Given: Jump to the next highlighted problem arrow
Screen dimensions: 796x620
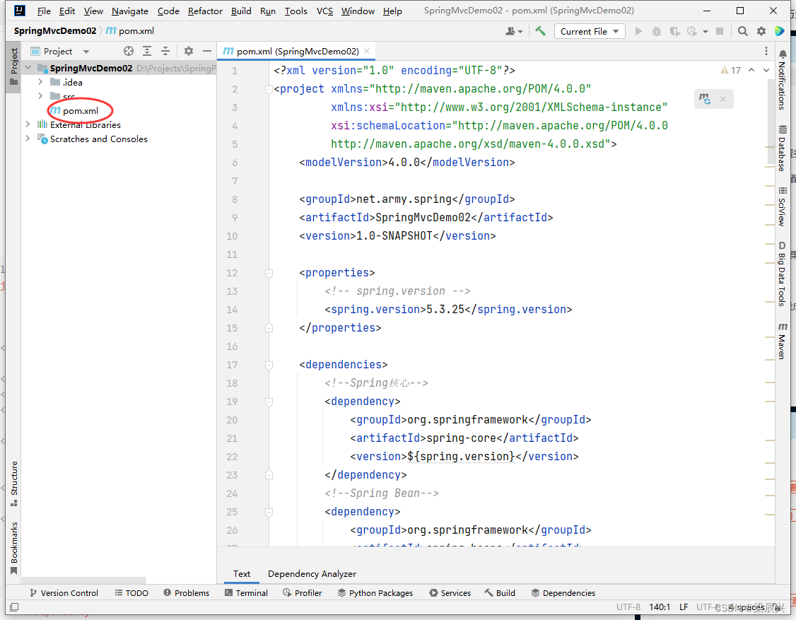Looking at the screenshot, I should click(766, 70).
